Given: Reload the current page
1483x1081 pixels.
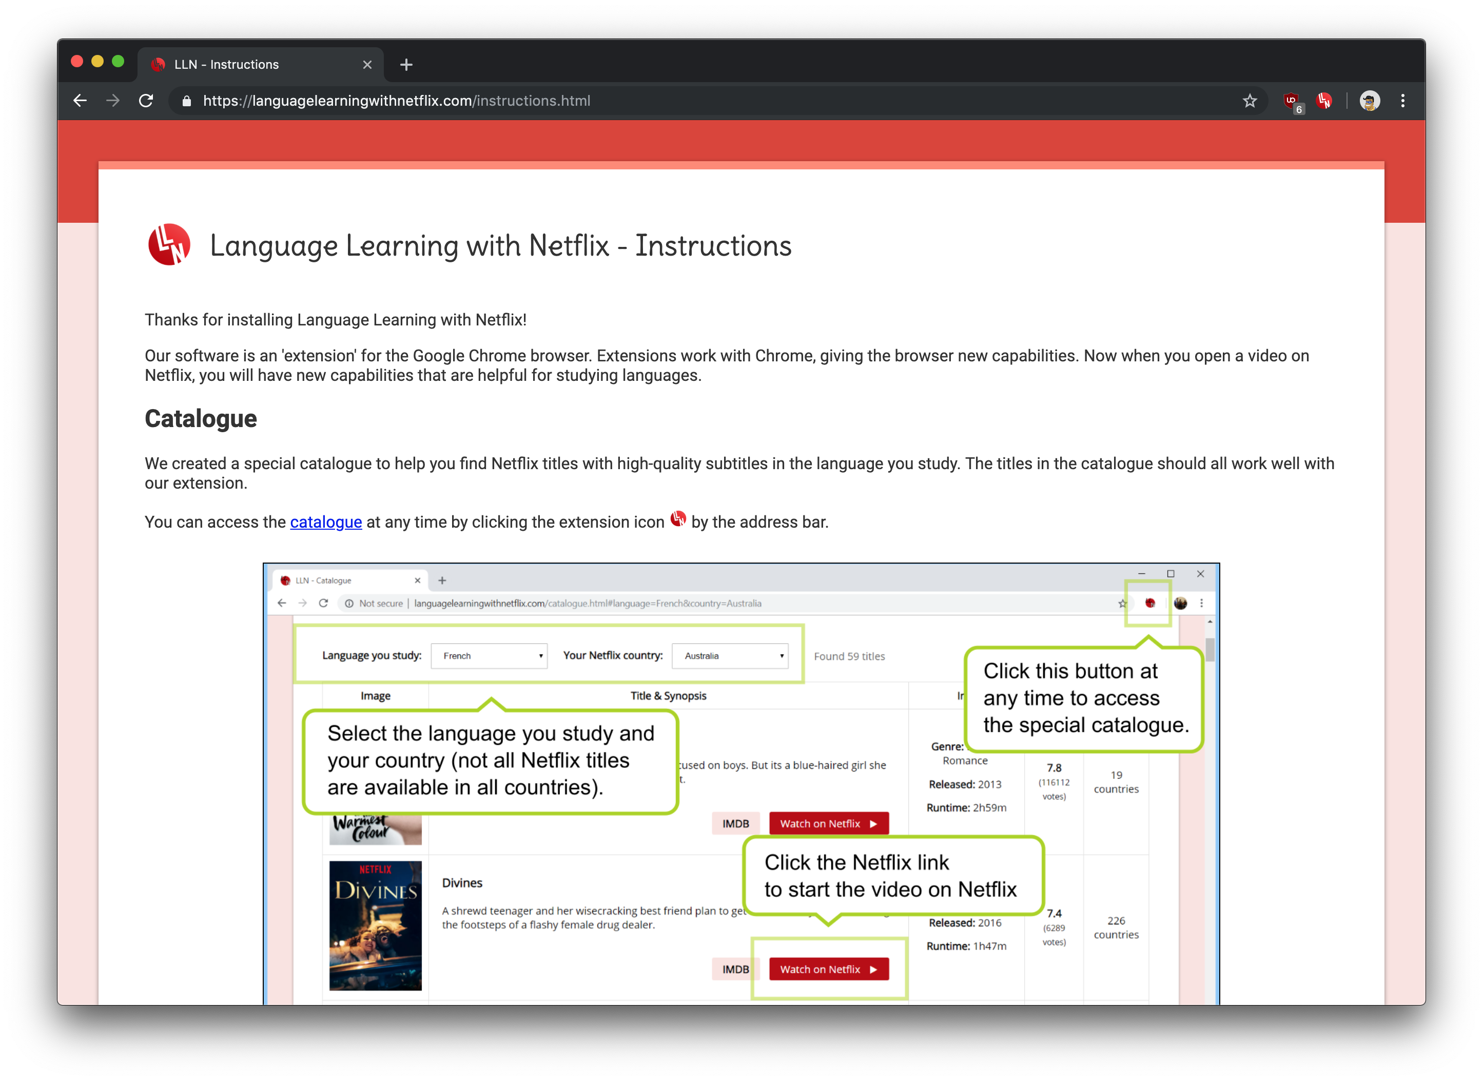Looking at the screenshot, I should (147, 101).
